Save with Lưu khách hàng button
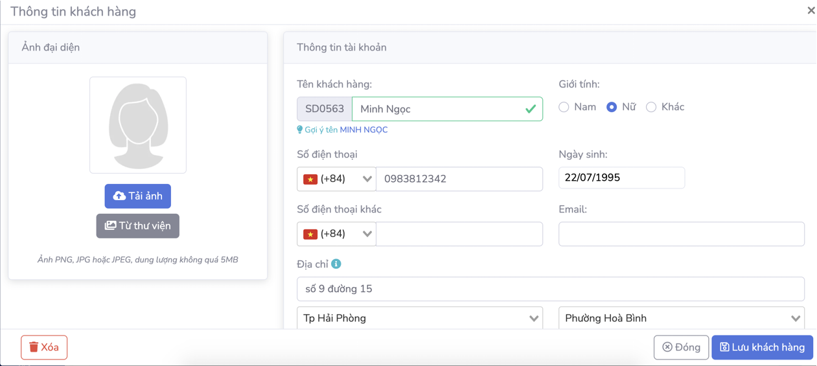The height and width of the screenshot is (366, 817). 762,347
